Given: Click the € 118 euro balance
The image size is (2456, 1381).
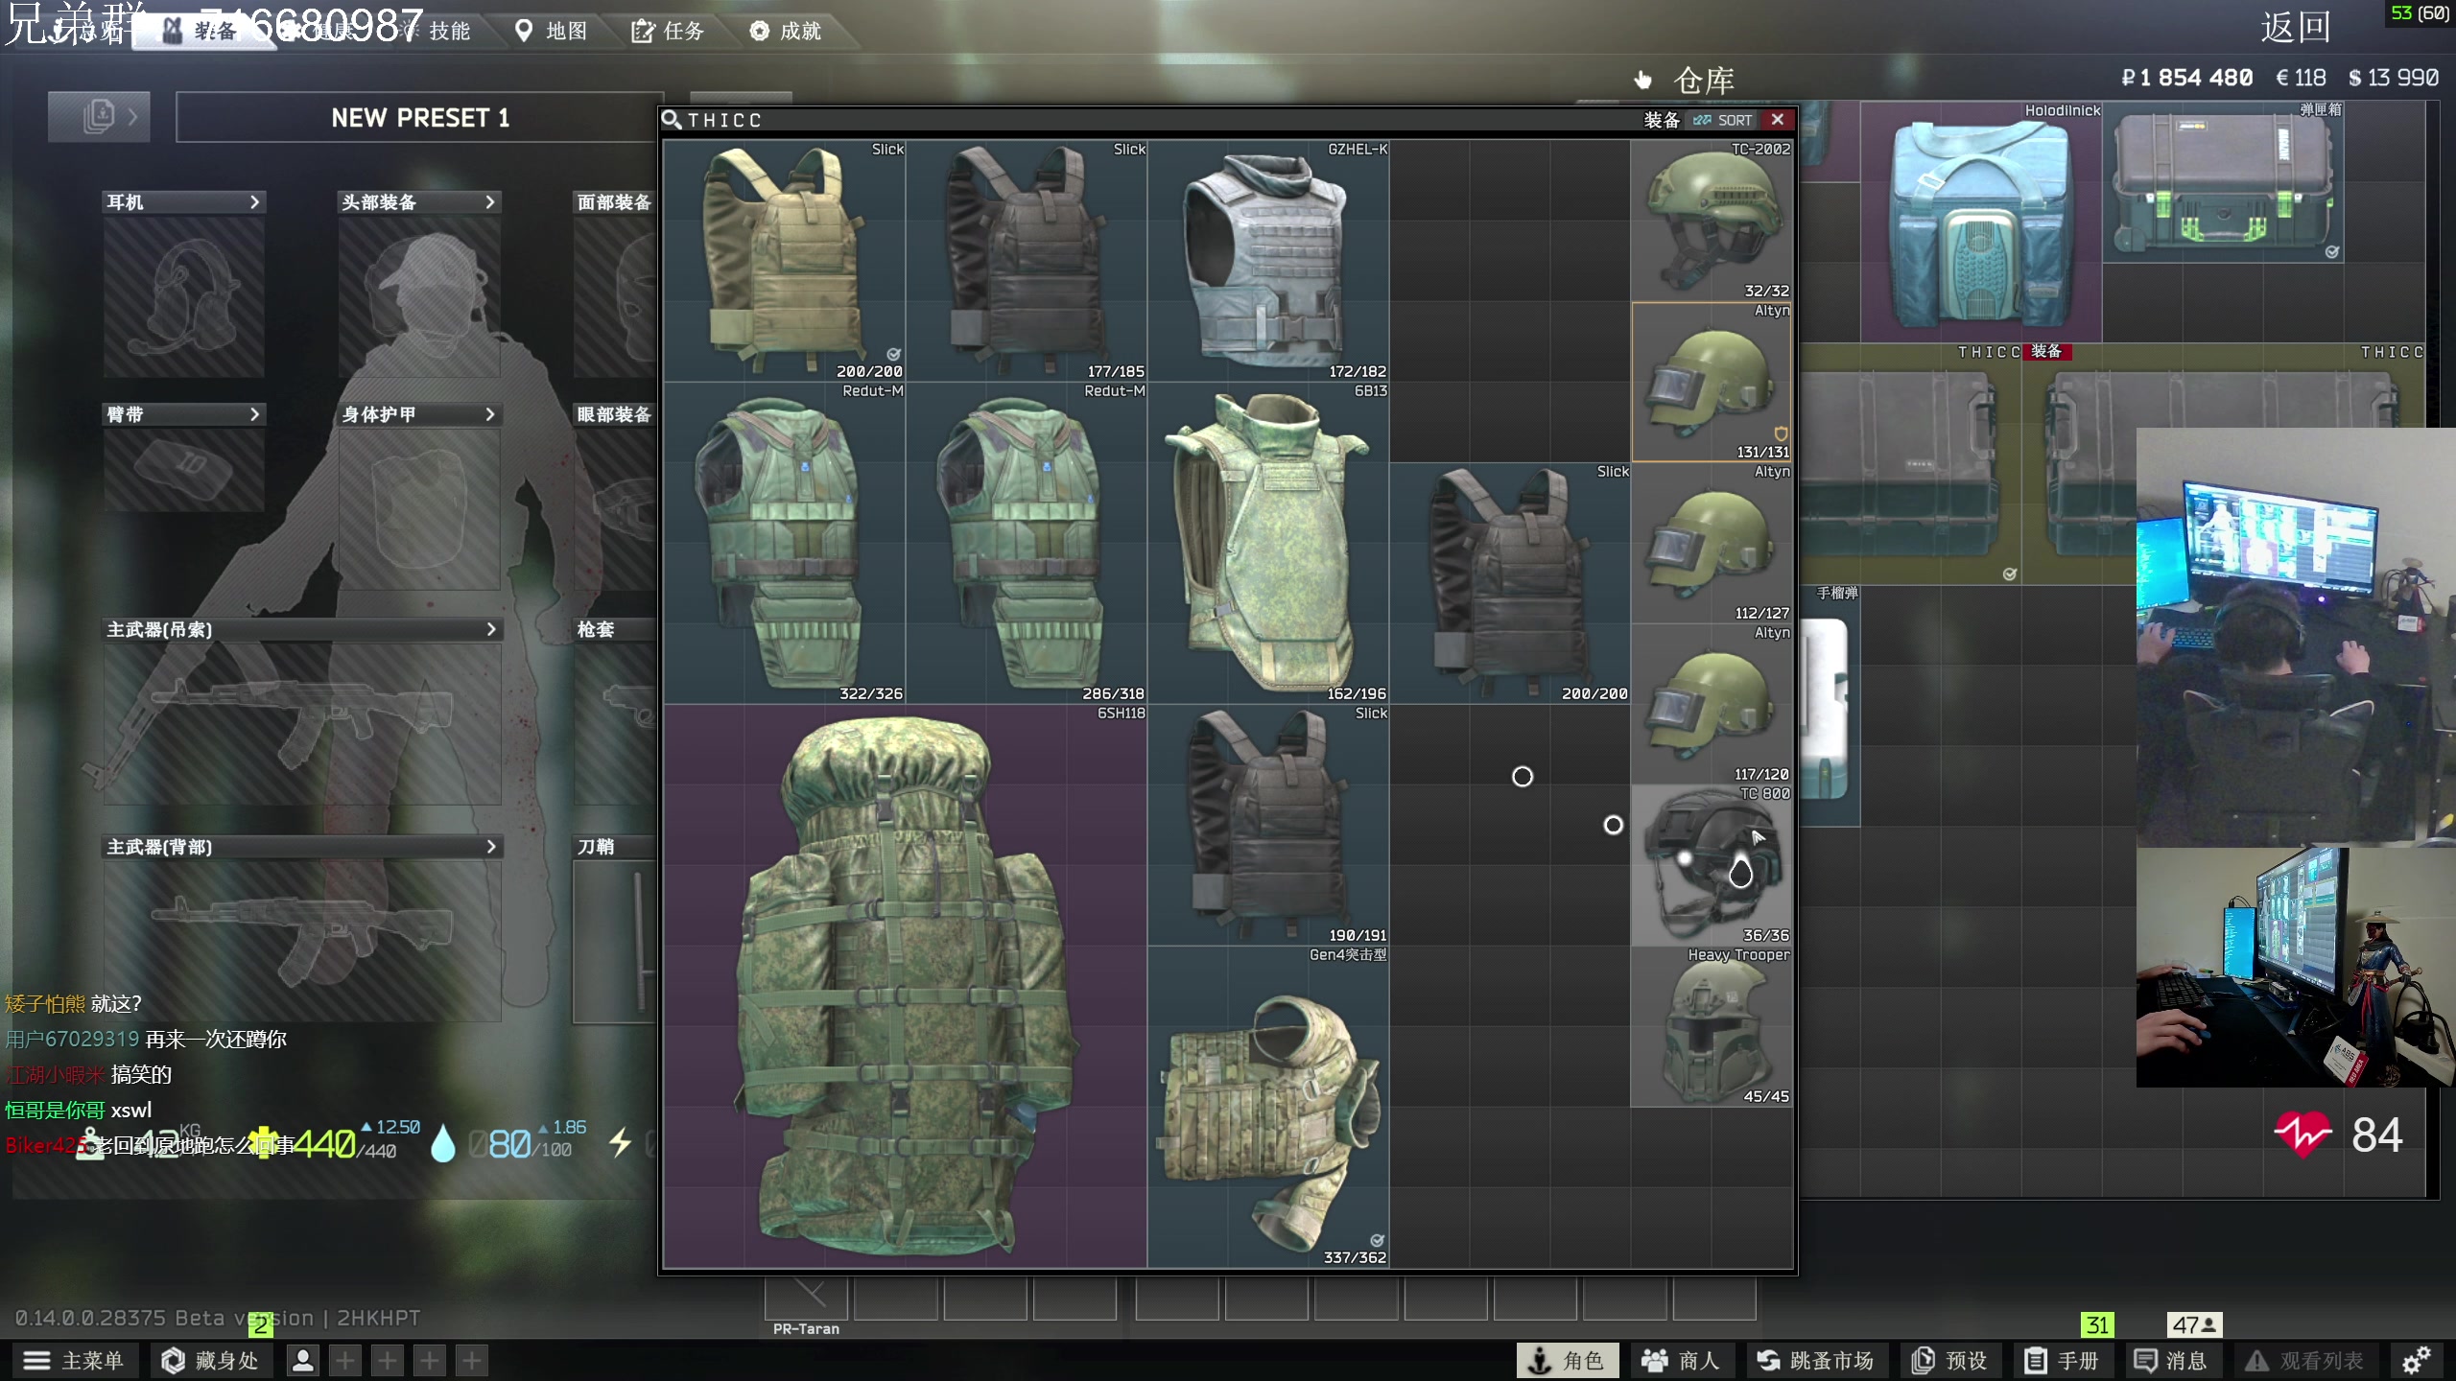Looking at the screenshot, I should tap(2301, 78).
